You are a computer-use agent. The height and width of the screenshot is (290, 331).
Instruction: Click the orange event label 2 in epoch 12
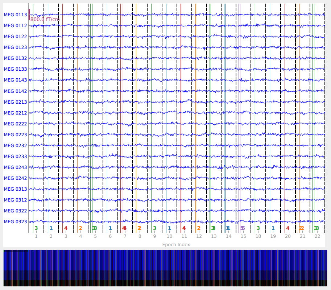199,228
